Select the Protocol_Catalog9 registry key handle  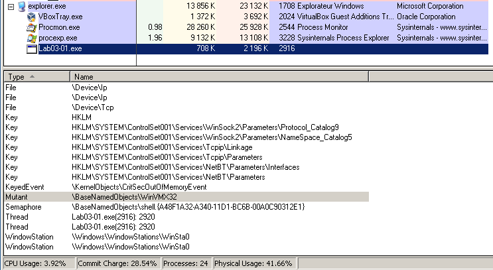(x=205, y=127)
